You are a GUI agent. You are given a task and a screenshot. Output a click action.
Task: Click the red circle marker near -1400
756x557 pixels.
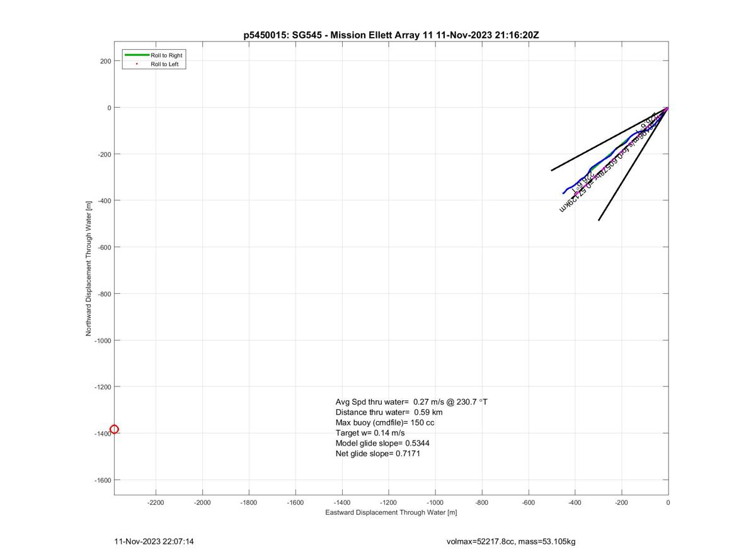coord(114,430)
